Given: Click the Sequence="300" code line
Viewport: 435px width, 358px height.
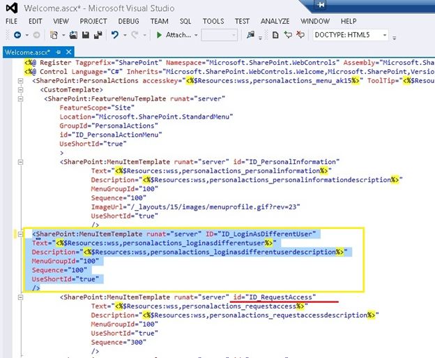Looking at the screenshot, I should [119, 343].
